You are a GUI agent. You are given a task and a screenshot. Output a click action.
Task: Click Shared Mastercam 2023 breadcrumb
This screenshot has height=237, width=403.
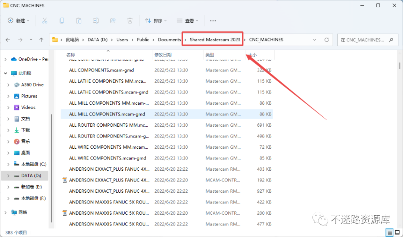point(215,40)
